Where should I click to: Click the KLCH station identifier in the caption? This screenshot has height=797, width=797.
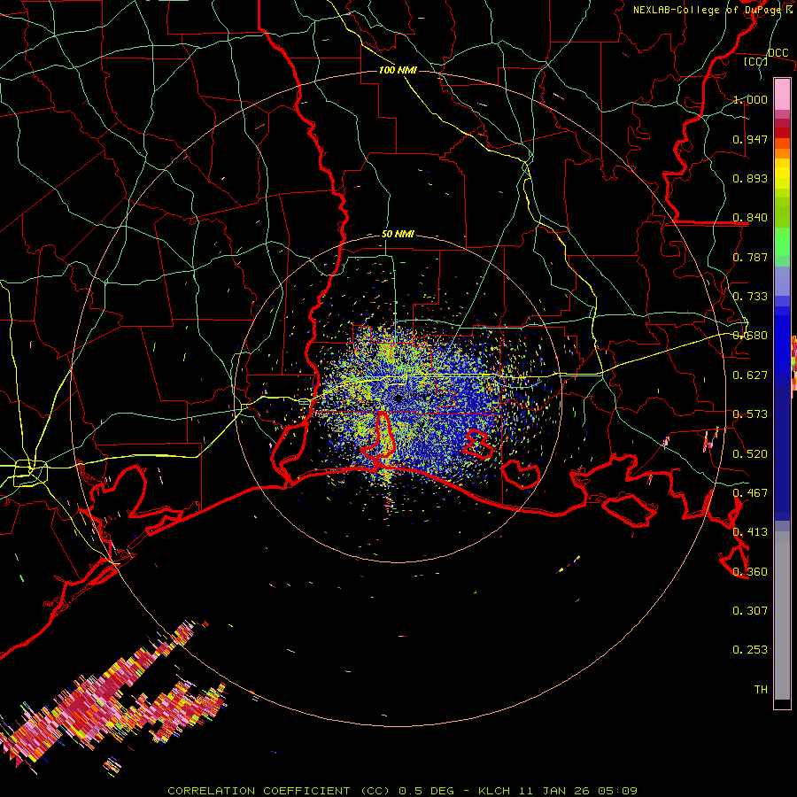[x=494, y=791]
